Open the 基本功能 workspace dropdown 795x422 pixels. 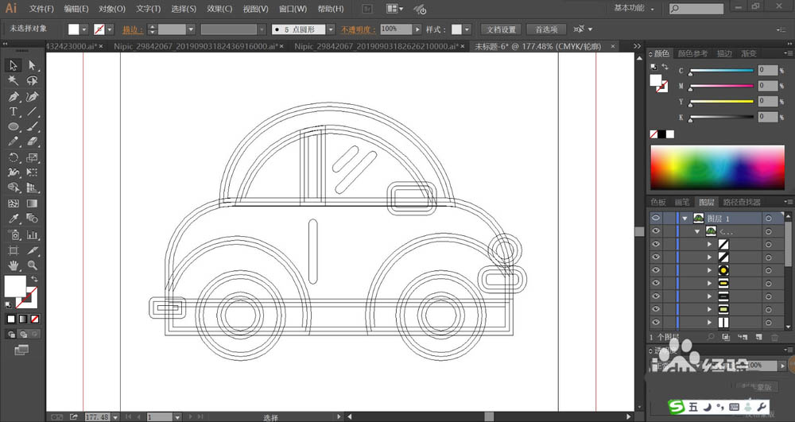[634, 8]
